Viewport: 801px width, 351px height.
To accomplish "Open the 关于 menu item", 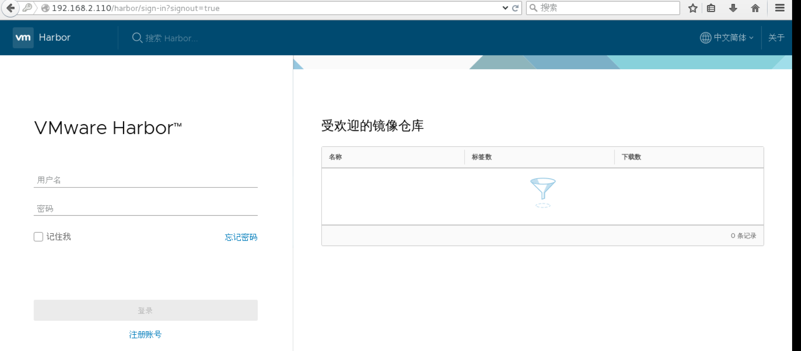I will 776,38.
